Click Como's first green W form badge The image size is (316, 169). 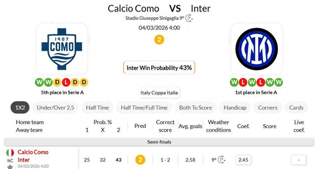click(x=39, y=82)
